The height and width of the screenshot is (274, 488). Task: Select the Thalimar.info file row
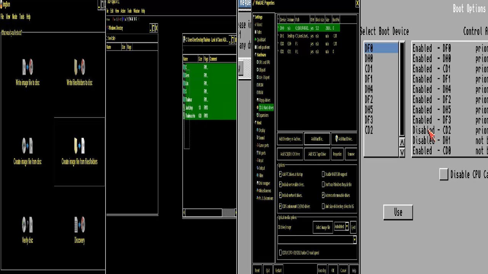click(x=210, y=116)
